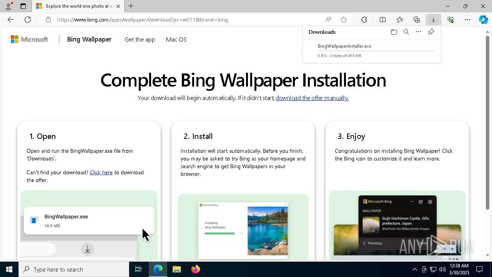
Task: Open the Browser essentials icon
Action: 450,20
